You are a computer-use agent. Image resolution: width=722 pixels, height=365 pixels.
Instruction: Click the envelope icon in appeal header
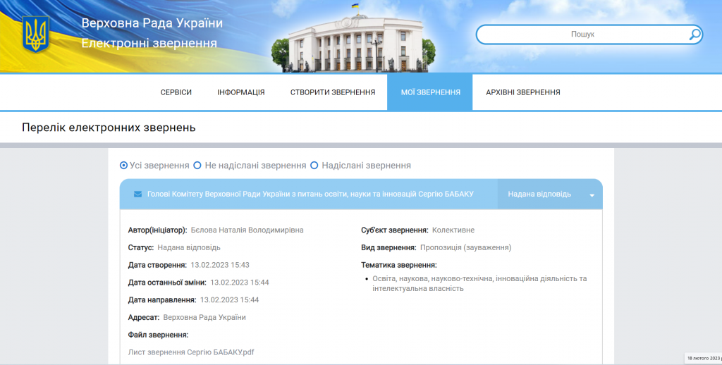(x=137, y=194)
